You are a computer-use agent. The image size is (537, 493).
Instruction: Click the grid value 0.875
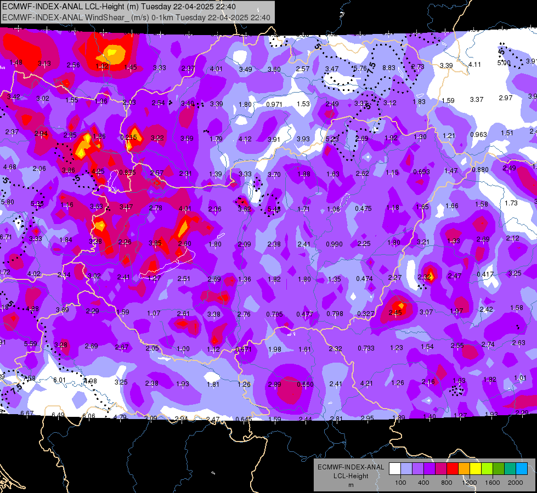(x=127, y=173)
